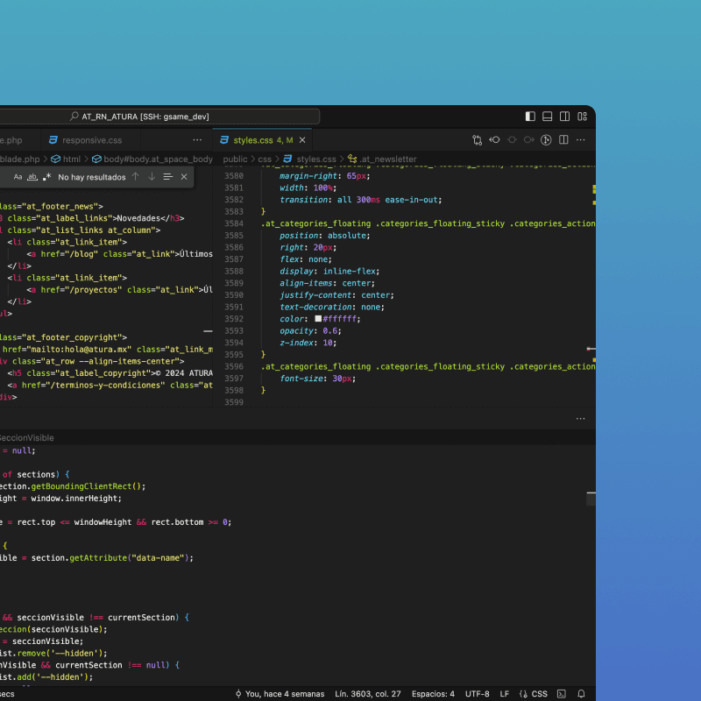This screenshot has width=701, height=701.
Task: Open notifications bell in status bar
Action: (581, 694)
